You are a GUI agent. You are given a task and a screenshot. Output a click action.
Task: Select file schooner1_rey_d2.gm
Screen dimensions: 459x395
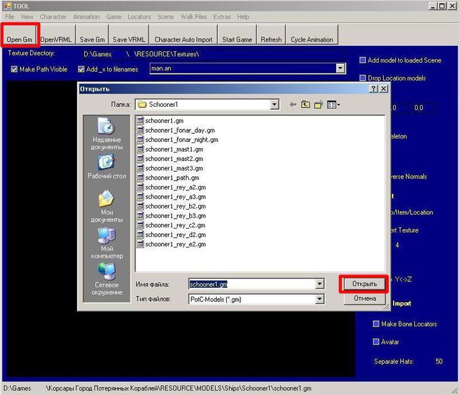172,235
